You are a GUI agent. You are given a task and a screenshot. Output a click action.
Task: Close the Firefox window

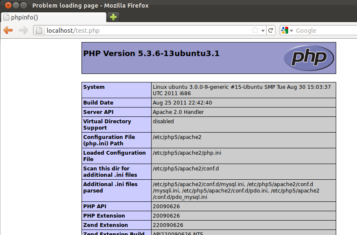point(8,5)
